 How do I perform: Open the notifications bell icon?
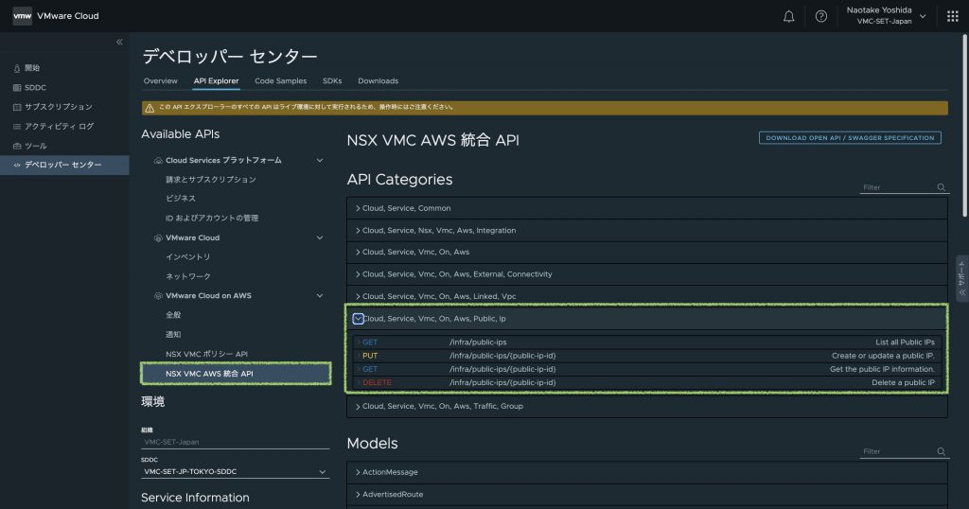coord(789,16)
